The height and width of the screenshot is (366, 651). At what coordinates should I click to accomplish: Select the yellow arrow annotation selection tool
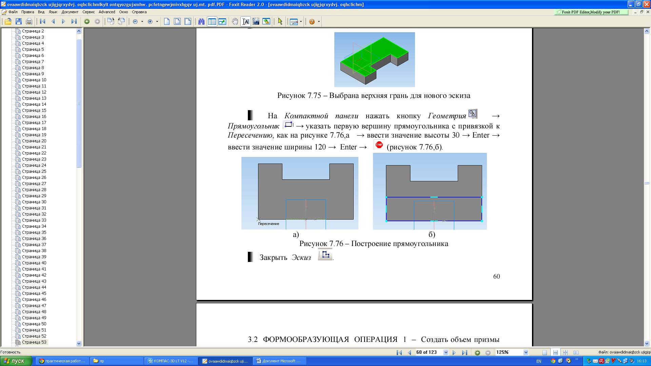[x=280, y=21]
